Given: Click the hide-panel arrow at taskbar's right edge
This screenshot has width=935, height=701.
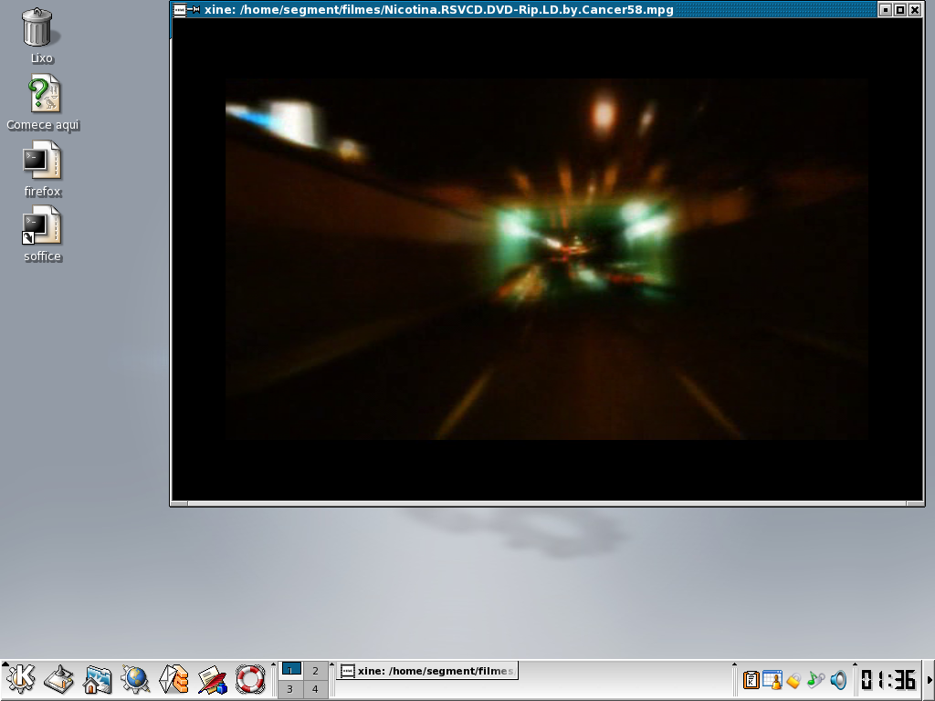Looking at the screenshot, I should [x=930, y=679].
